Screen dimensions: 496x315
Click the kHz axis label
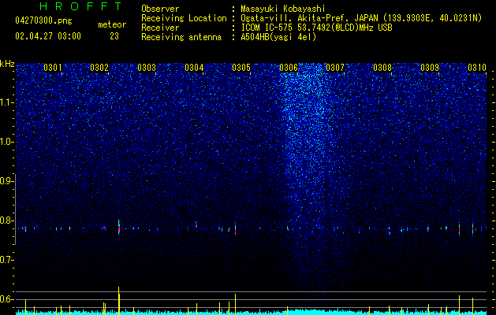7,64
